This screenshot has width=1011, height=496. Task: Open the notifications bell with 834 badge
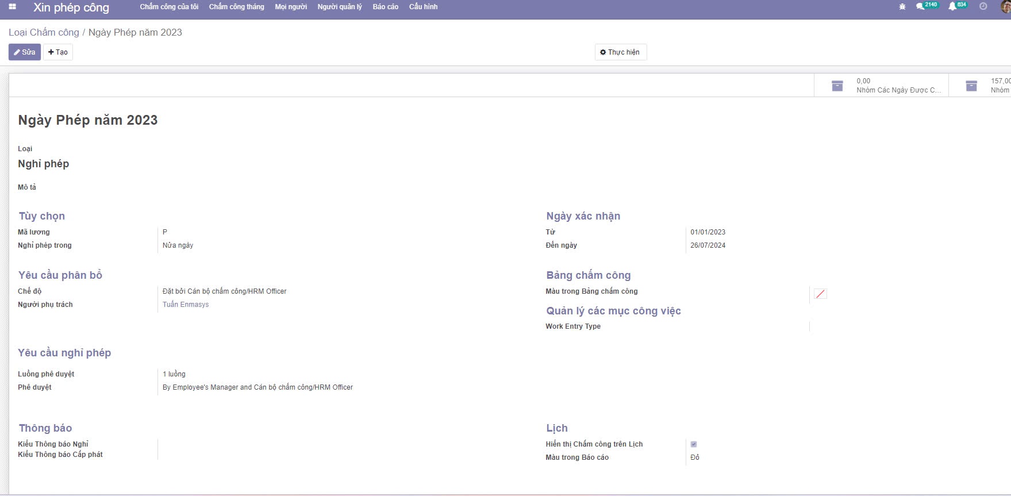coord(953,6)
